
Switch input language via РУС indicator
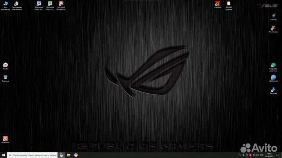[x=262, y=155]
